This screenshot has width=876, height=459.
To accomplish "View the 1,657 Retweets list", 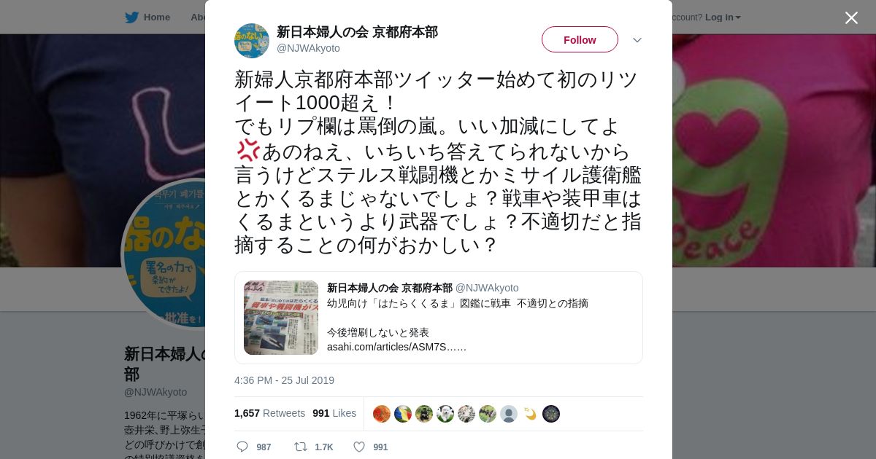I will tap(269, 413).
